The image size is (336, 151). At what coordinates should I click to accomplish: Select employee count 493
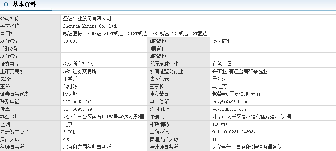67,139
